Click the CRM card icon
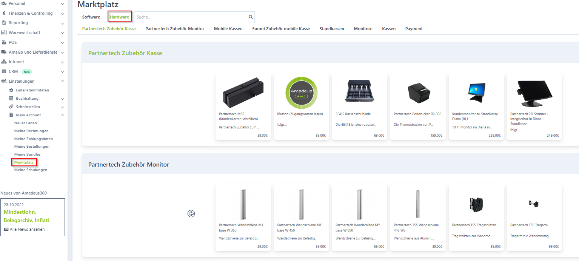 pyautogui.click(x=4, y=71)
